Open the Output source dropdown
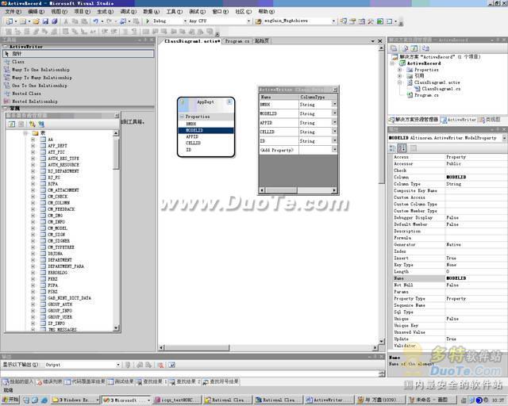Image resolution: width=508 pixels, height=406 pixels. (x=118, y=365)
